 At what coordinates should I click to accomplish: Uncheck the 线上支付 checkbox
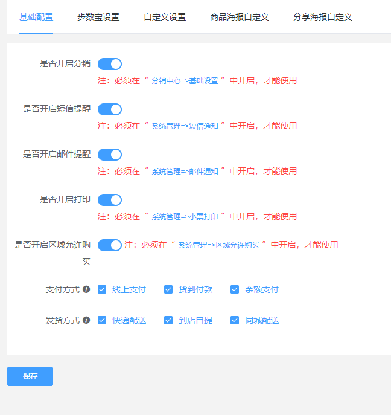(x=102, y=289)
